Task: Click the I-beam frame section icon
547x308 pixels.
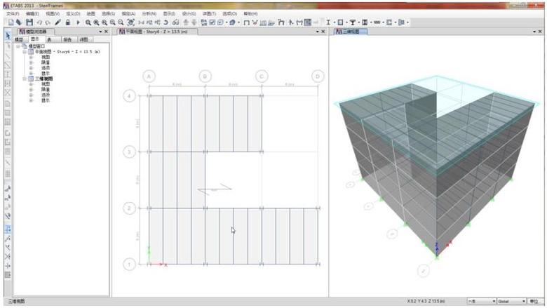Action: pos(328,22)
